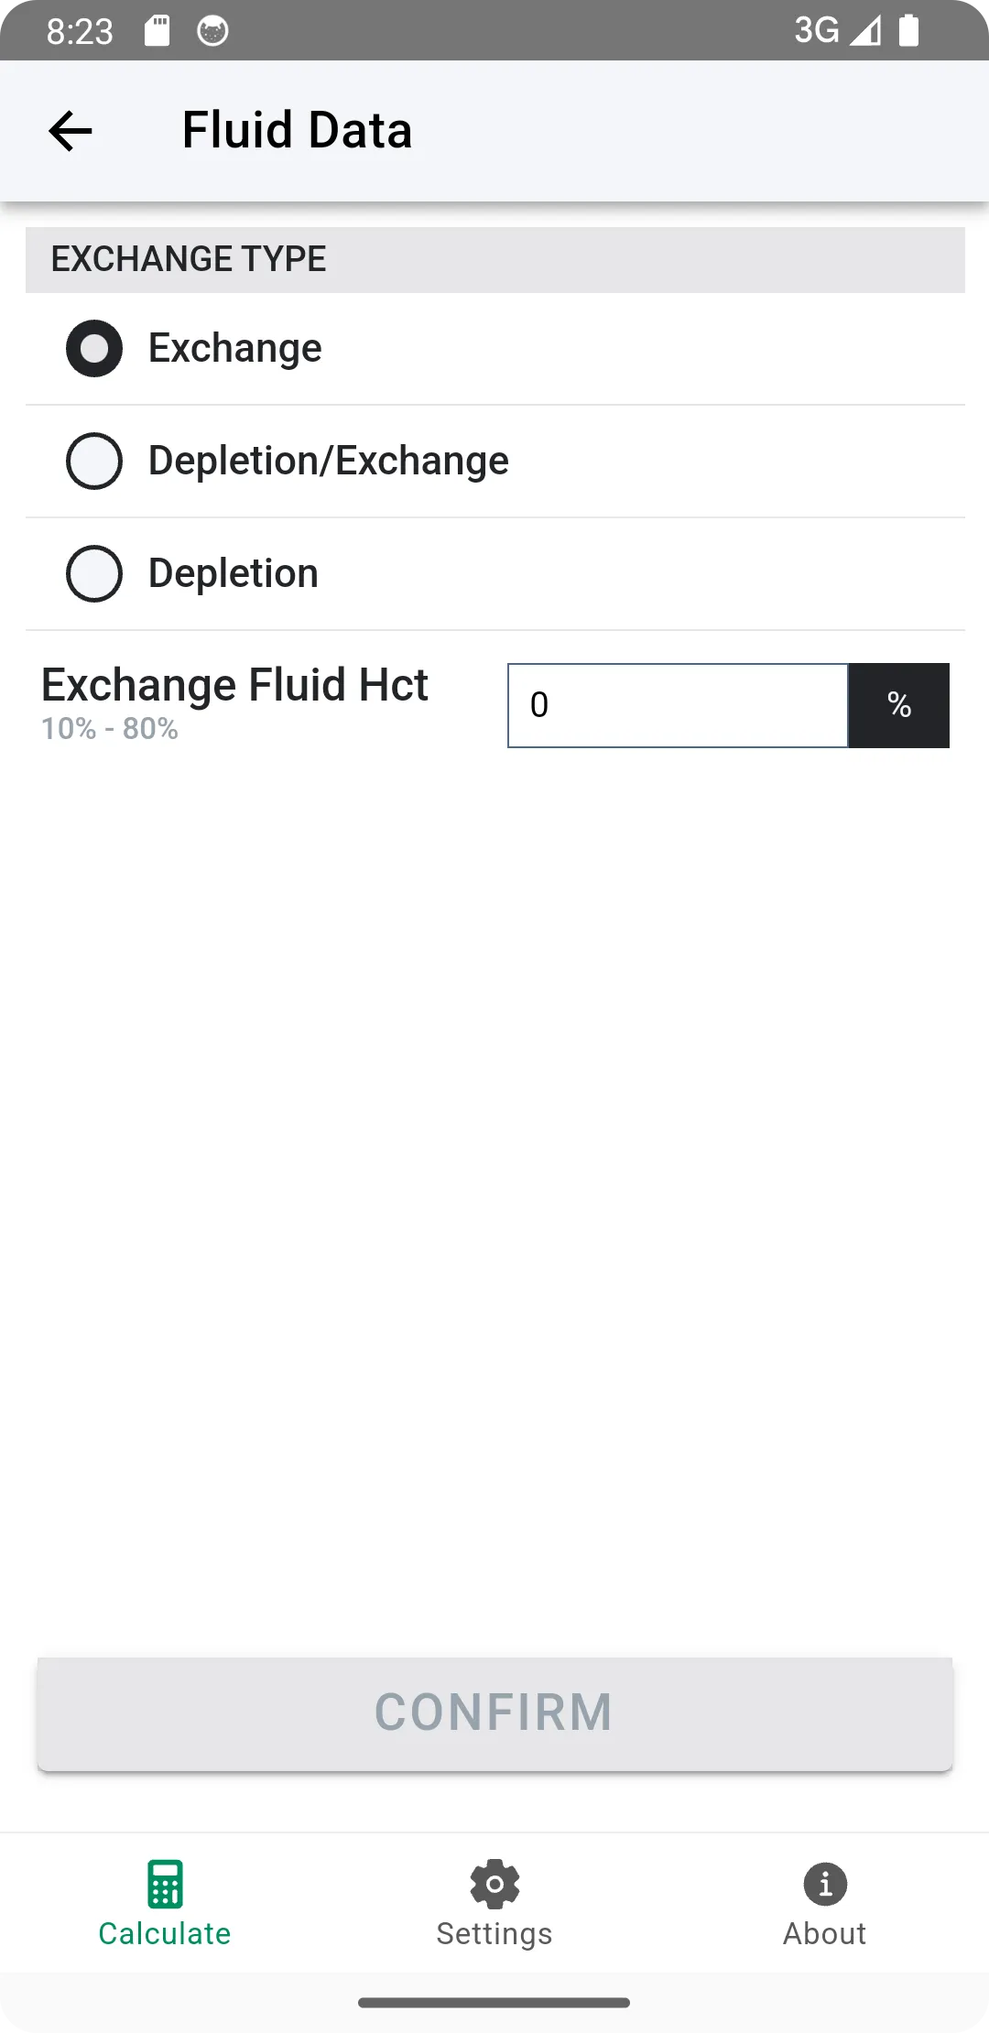Switch to the Settings tab label
The image size is (989, 2033).
tap(494, 1933)
